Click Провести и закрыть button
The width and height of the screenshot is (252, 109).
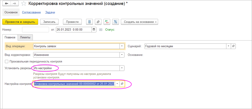[x=20, y=22]
